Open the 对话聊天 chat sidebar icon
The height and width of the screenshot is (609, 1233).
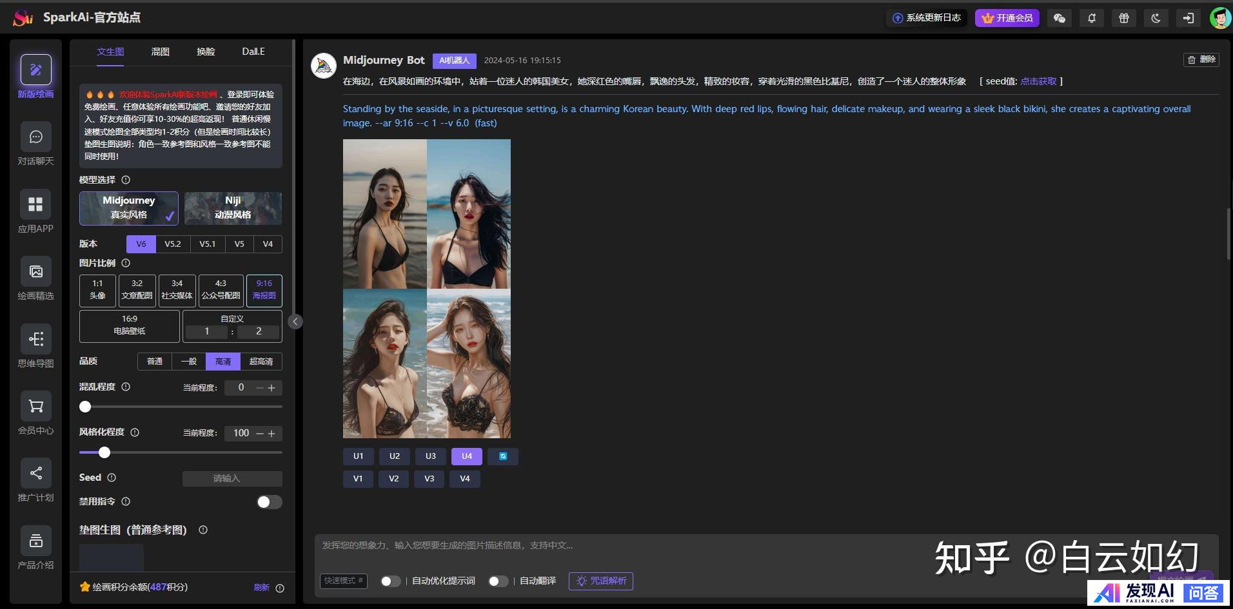tap(35, 137)
